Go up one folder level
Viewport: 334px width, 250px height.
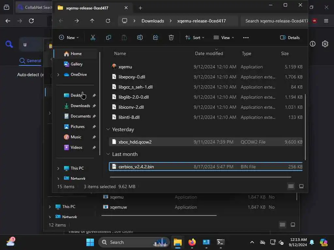click(92, 21)
